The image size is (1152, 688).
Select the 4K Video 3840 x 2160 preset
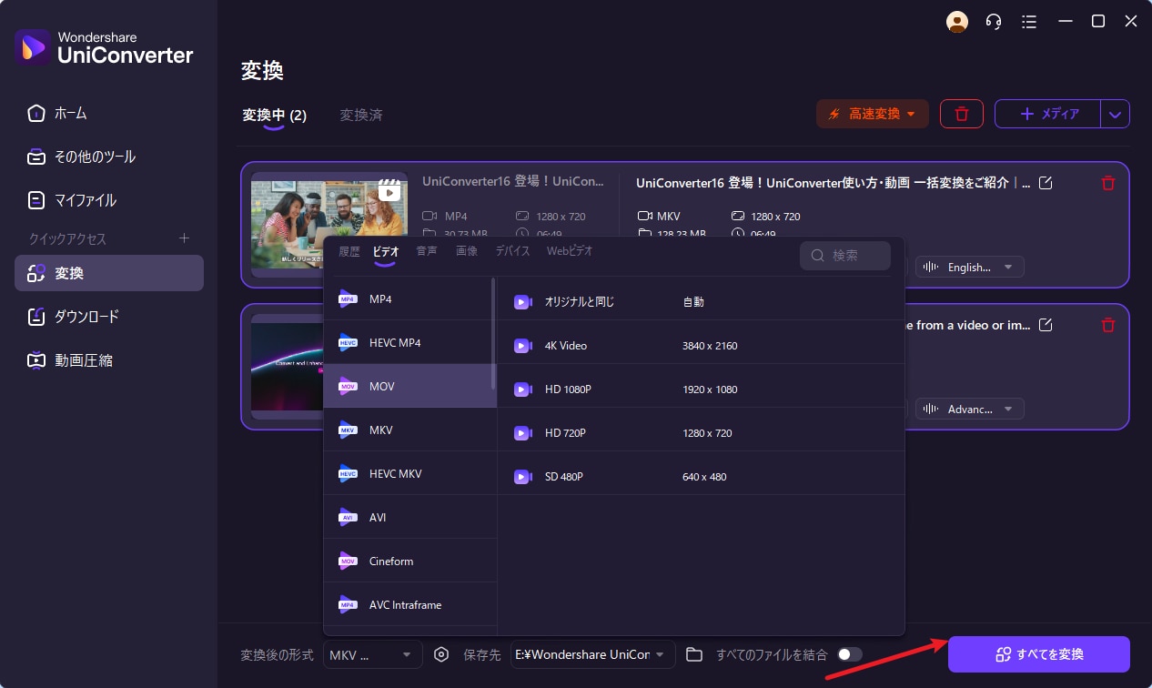(x=701, y=345)
